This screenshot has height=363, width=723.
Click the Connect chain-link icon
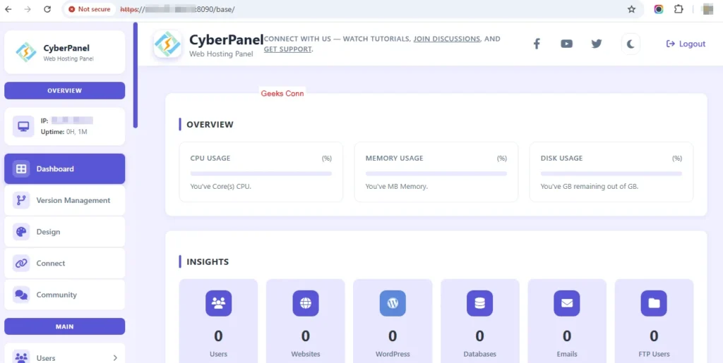(21, 263)
